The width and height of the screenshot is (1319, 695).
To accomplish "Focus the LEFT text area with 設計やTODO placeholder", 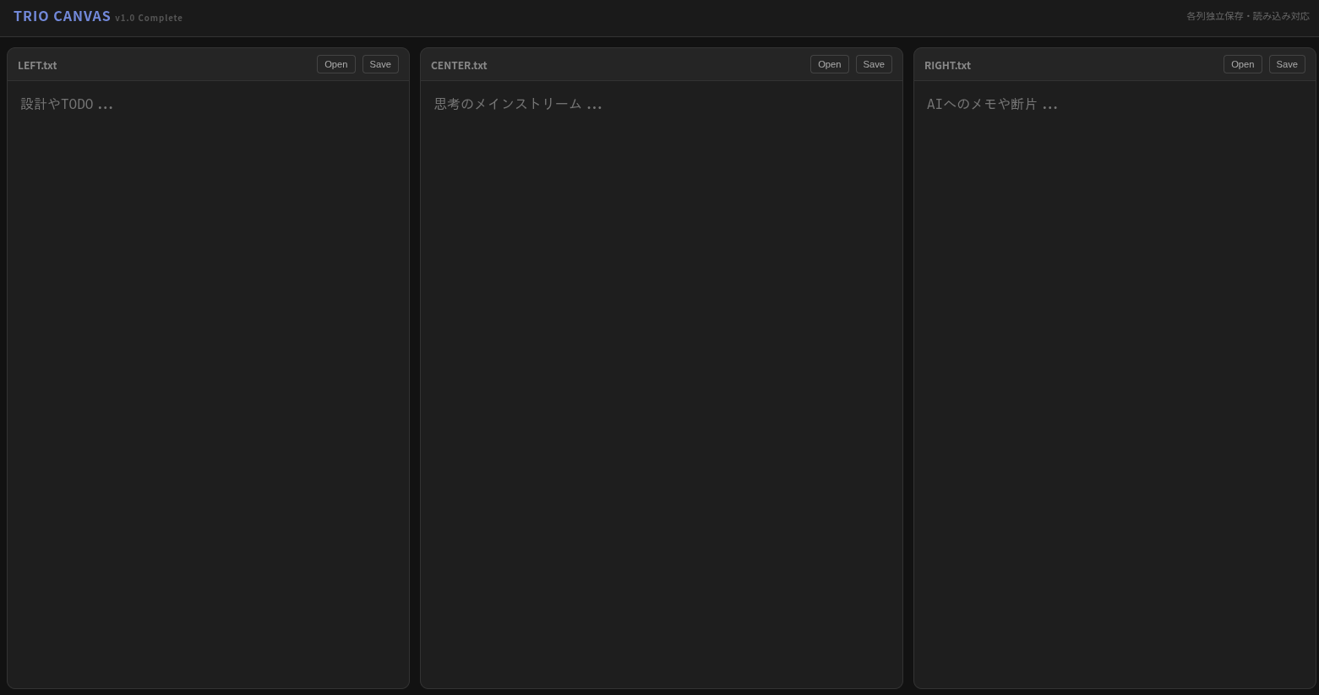I will point(208,384).
